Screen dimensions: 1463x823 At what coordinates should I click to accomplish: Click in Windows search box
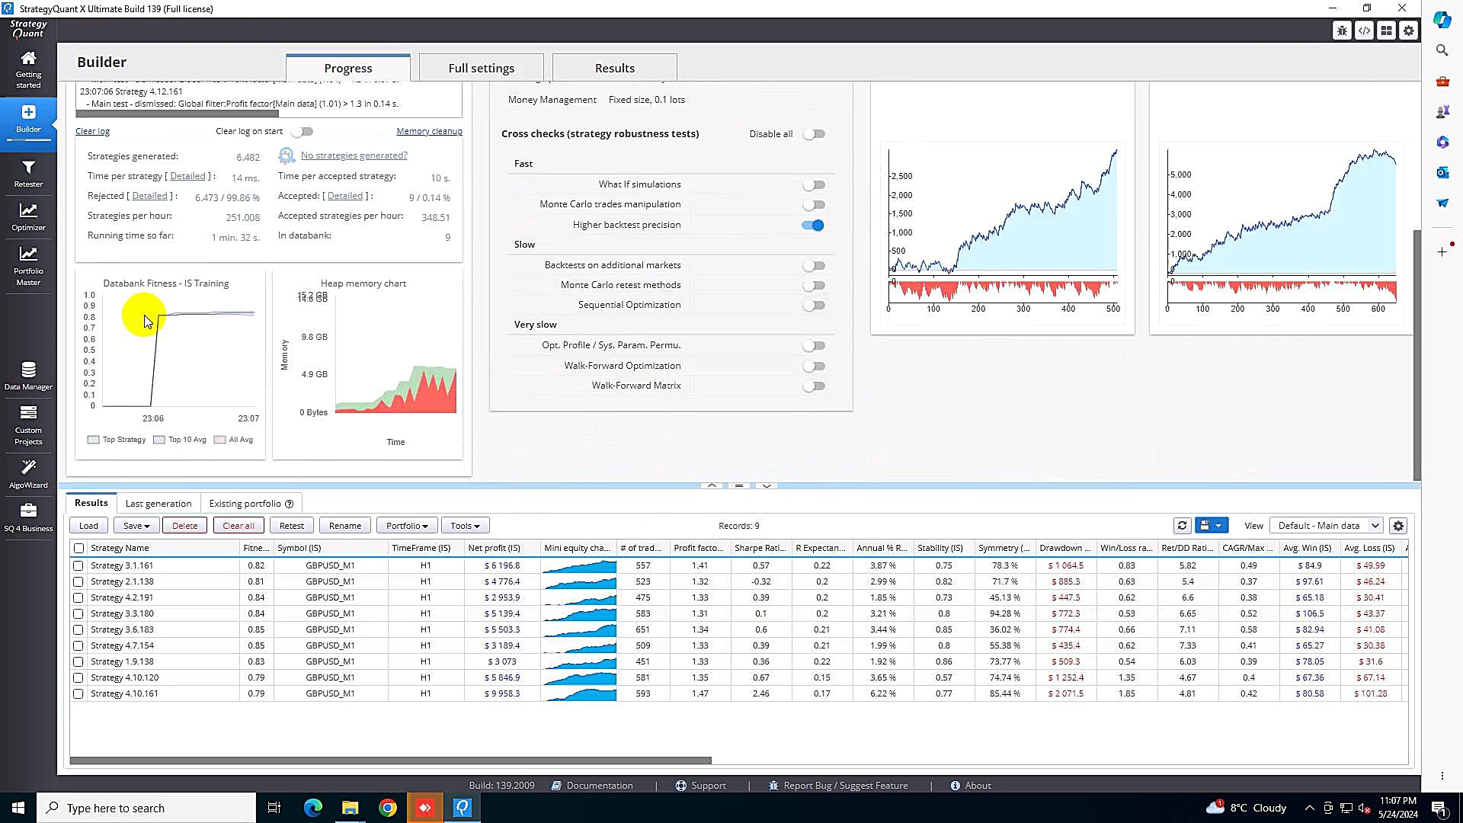tap(146, 808)
